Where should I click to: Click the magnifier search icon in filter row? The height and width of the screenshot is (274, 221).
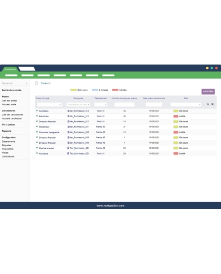coord(208,104)
